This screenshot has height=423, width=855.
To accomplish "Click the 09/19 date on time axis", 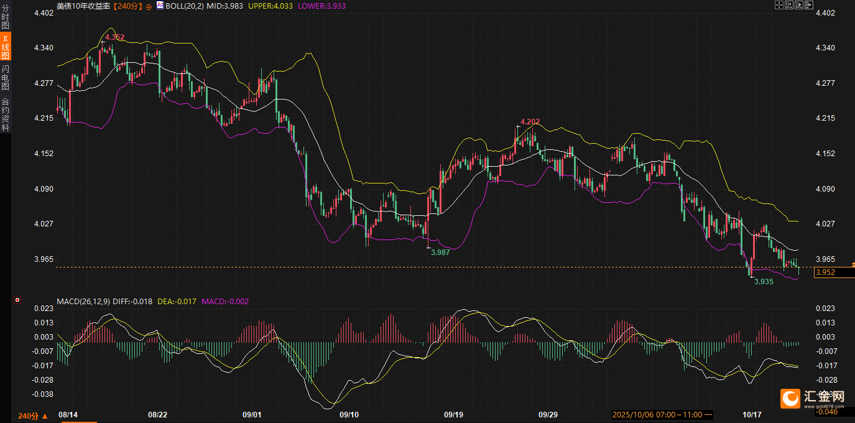I will (453, 415).
